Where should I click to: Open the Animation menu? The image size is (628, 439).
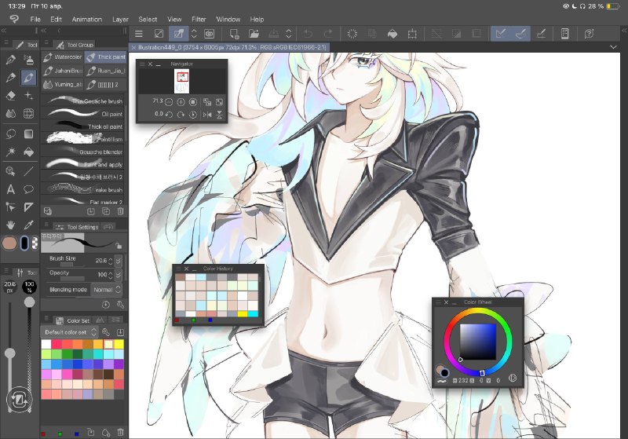(87, 19)
